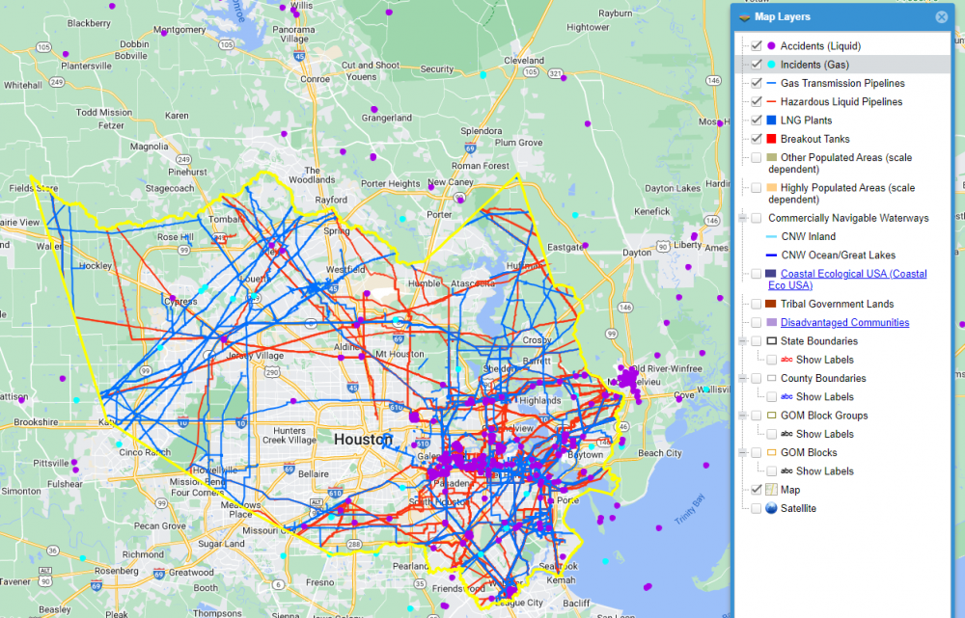Select the Hazardous Liquid Pipelines row
The width and height of the screenshot is (965, 618).
coord(841,102)
